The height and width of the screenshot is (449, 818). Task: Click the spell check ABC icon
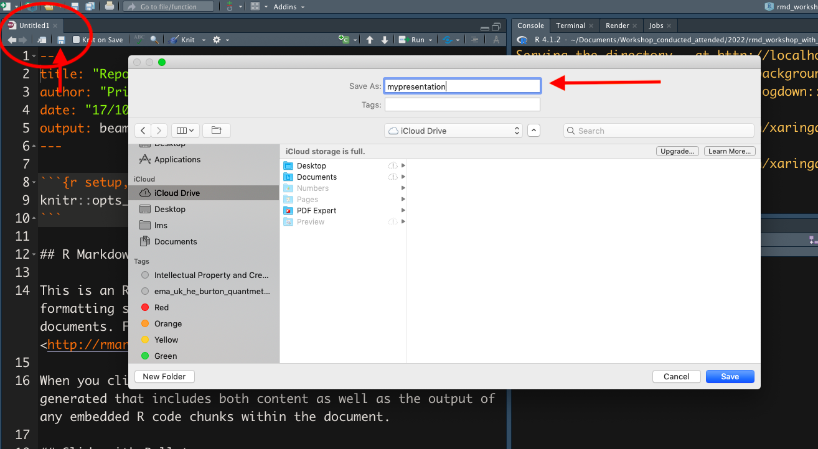(139, 39)
